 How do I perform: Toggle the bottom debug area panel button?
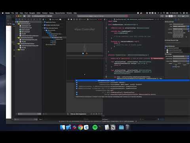[183, 16]
